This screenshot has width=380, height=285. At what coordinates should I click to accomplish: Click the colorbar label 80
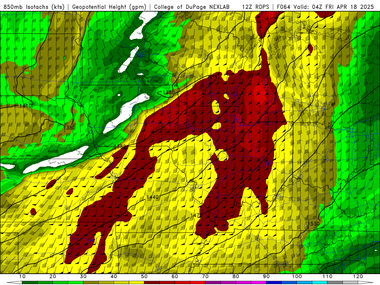(236, 276)
